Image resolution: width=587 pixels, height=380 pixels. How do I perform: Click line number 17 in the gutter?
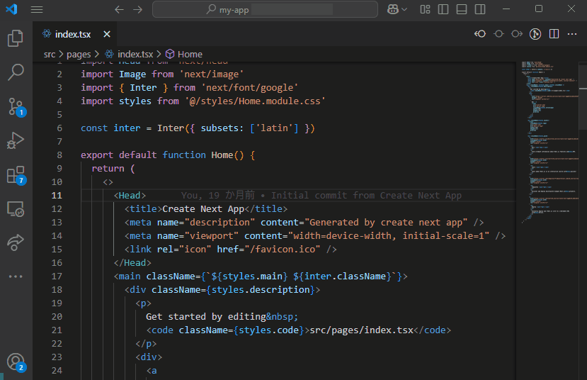pyautogui.click(x=57, y=276)
